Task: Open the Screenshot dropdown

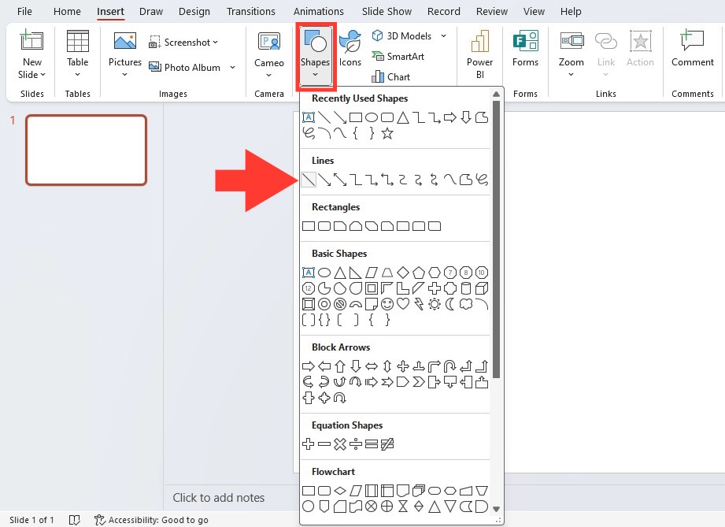Action: click(x=183, y=43)
